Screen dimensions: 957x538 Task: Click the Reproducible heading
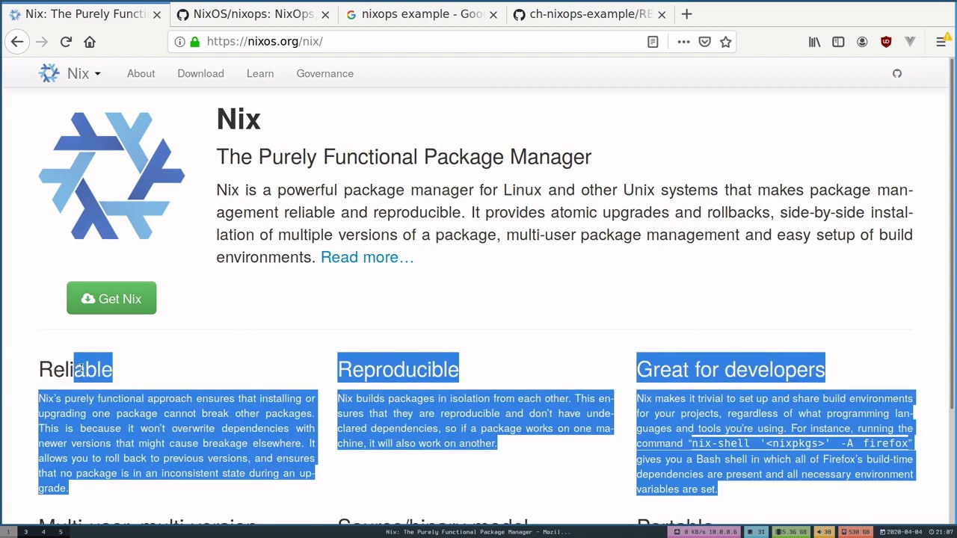(398, 369)
